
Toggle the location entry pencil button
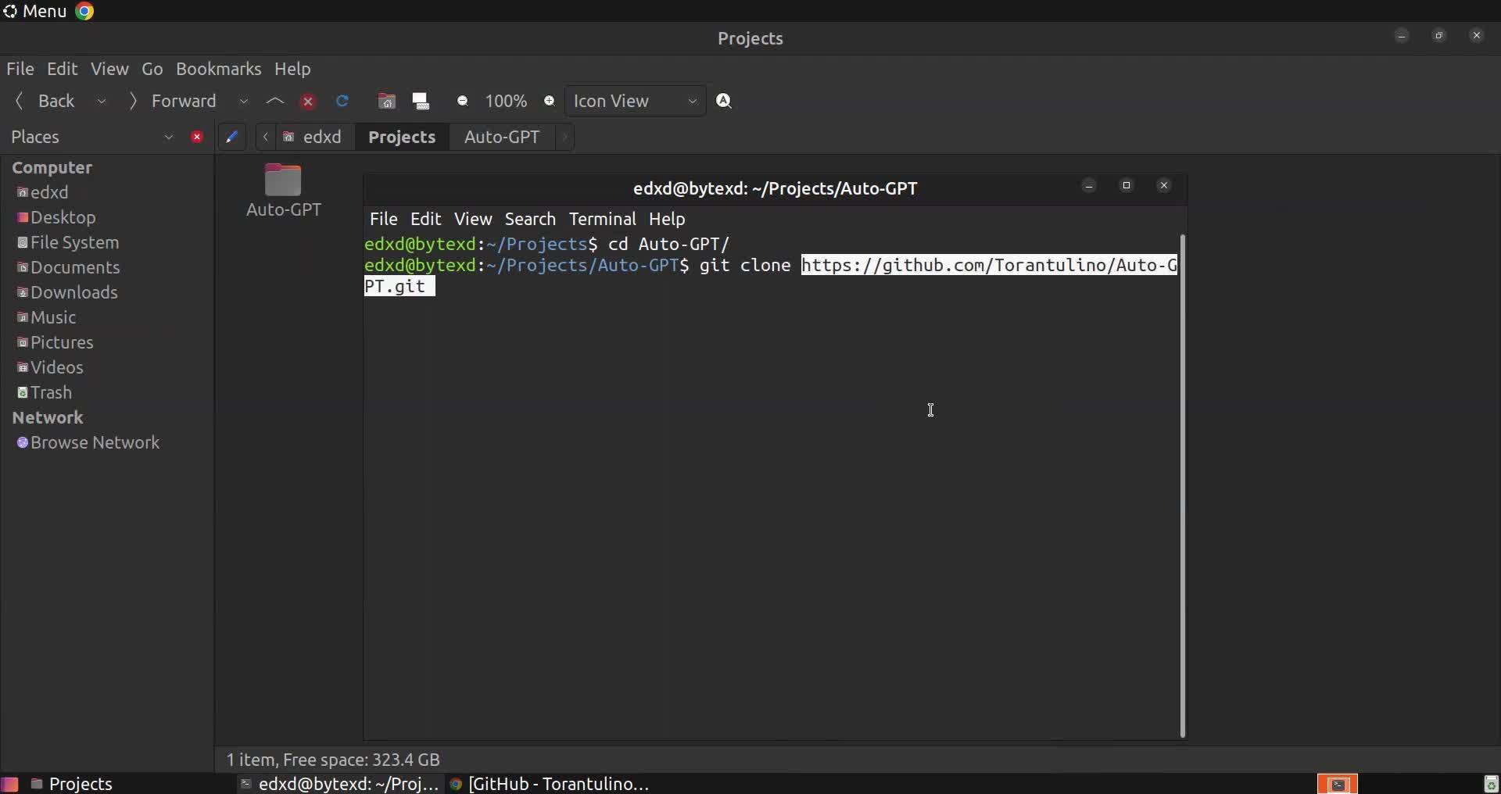click(231, 137)
